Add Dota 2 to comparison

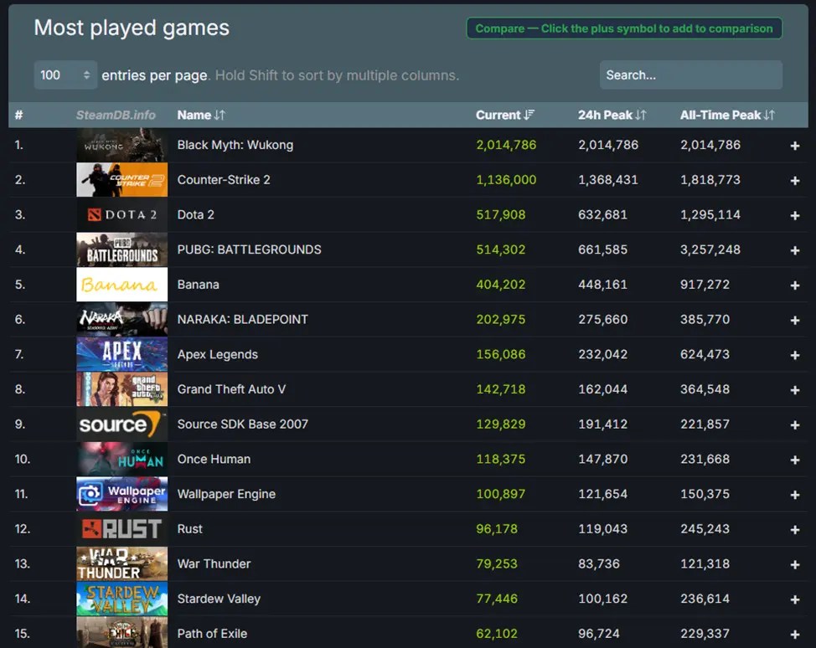point(795,215)
